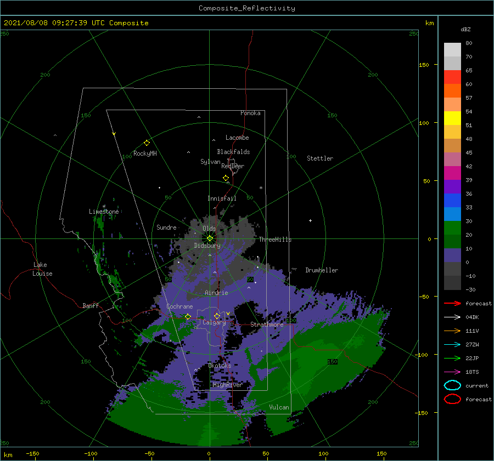Image resolution: width=494 pixels, height=461 pixels.
Task: Click the Composite_Reflectivity title text
Action: 247,8
